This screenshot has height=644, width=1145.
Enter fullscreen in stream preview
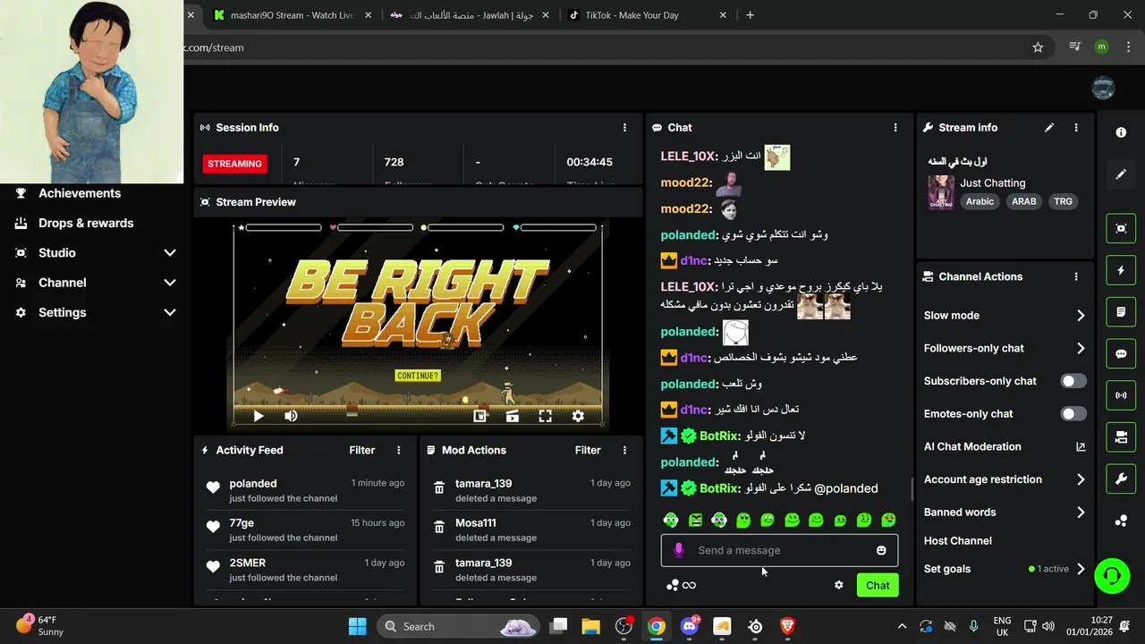click(545, 416)
